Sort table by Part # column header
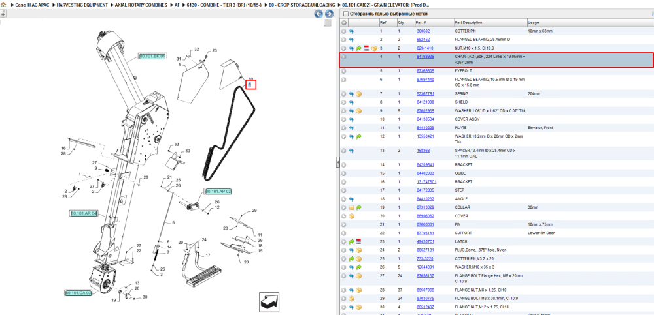Viewport: 654px width, 315px height. [421, 22]
